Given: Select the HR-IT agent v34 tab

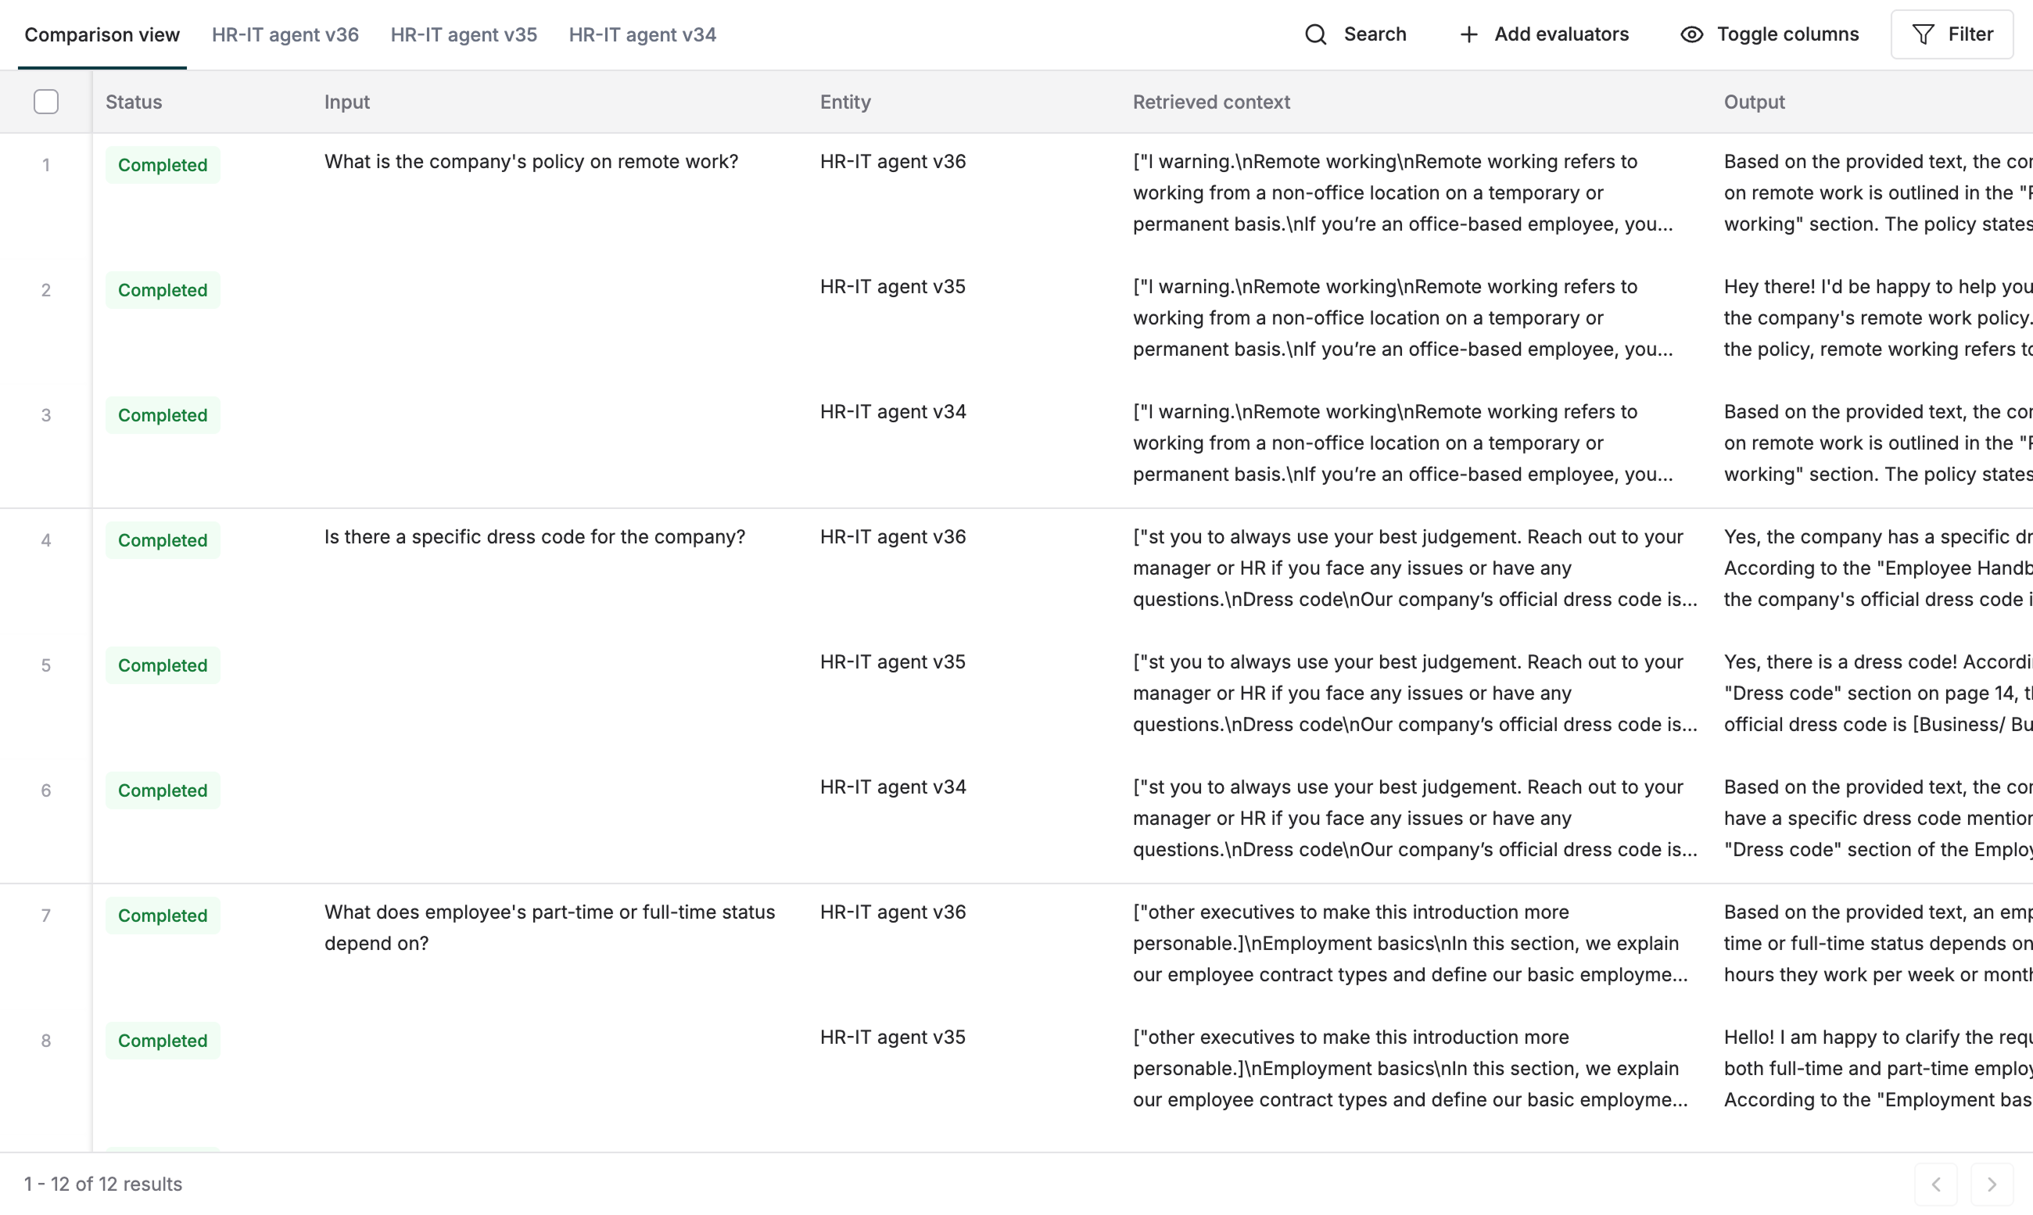Looking at the screenshot, I should (642, 34).
